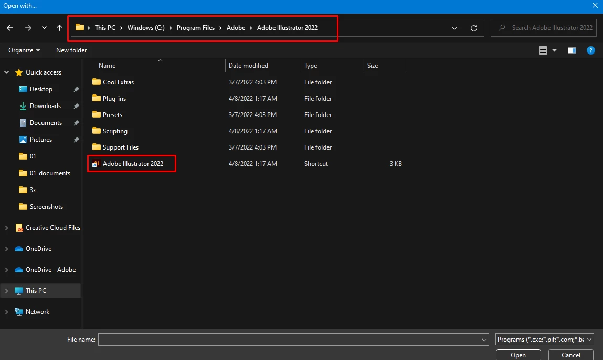603x360 pixels.
Task: Go back using the back arrow
Action: click(x=10, y=28)
